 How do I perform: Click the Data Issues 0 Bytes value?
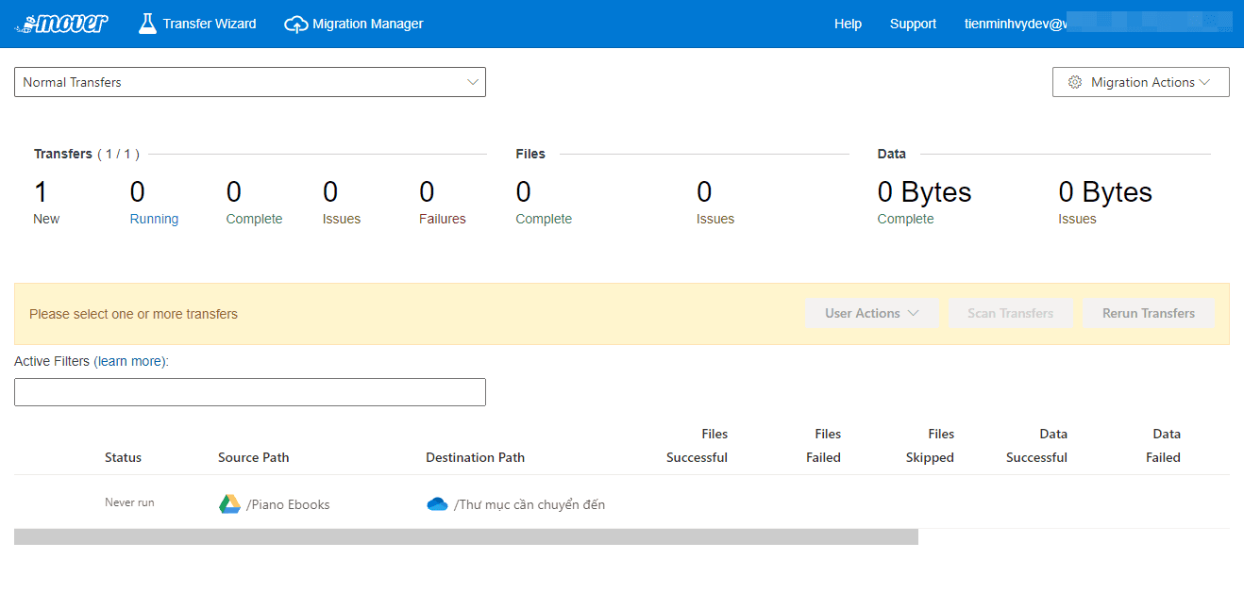click(1105, 192)
